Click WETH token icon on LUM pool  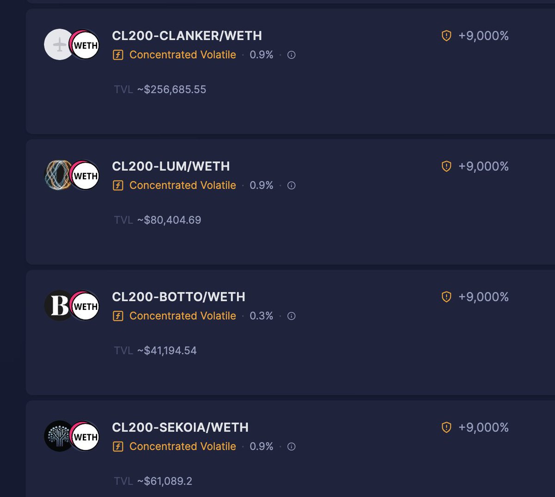(86, 176)
